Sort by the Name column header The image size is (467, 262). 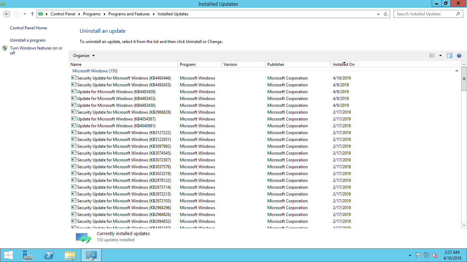click(123, 64)
